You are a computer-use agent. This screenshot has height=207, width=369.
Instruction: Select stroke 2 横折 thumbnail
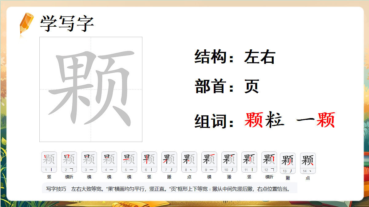[69, 162]
